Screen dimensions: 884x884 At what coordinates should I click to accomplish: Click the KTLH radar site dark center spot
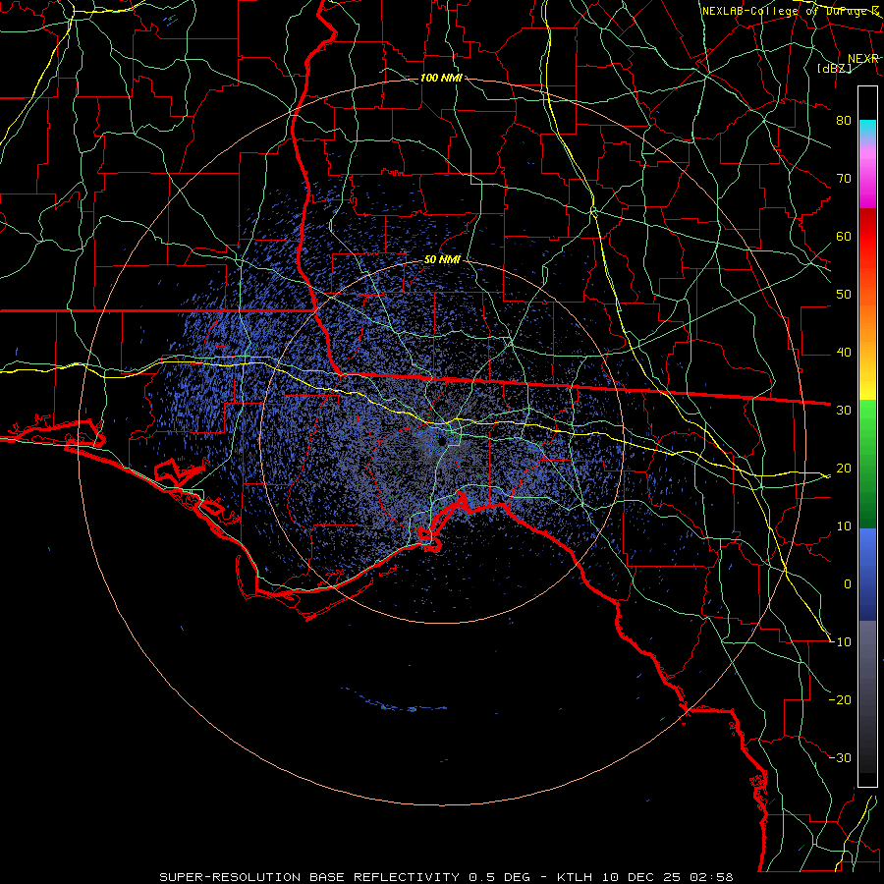pos(443,441)
